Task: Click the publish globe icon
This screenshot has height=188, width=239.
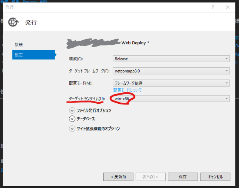Action: (14, 22)
